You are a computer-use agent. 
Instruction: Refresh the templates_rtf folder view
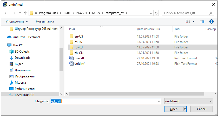(x=156, y=13)
